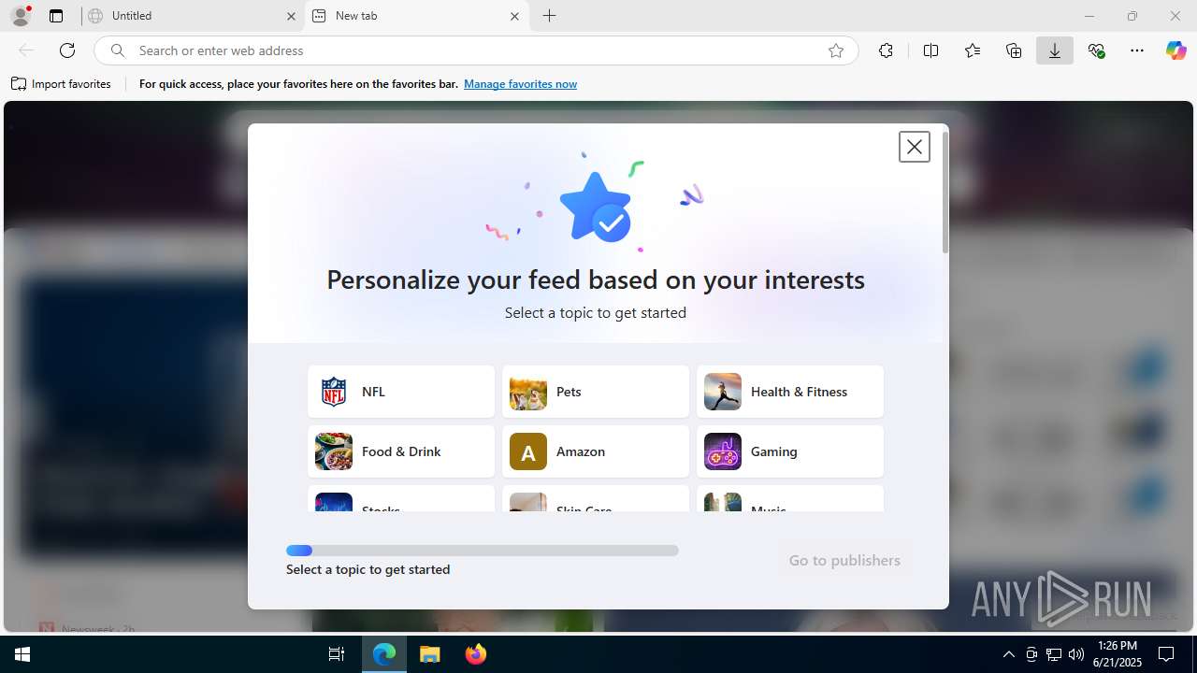Open the notification center icon

click(1166, 654)
